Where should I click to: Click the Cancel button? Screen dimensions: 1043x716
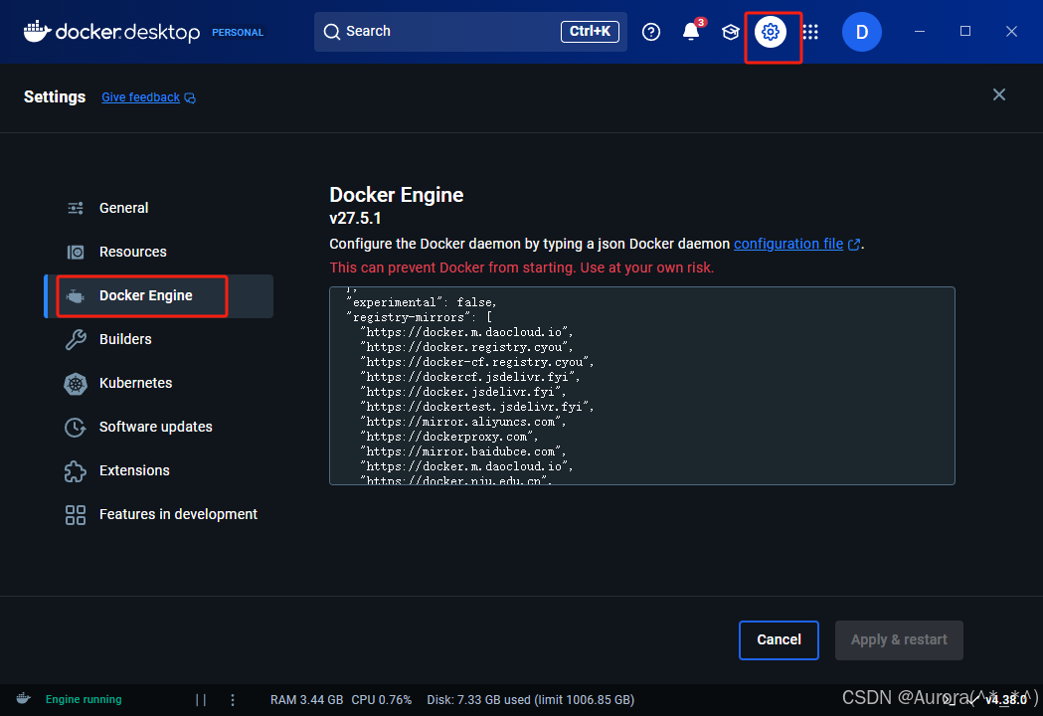pyautogui.click(x=779, y=640)
